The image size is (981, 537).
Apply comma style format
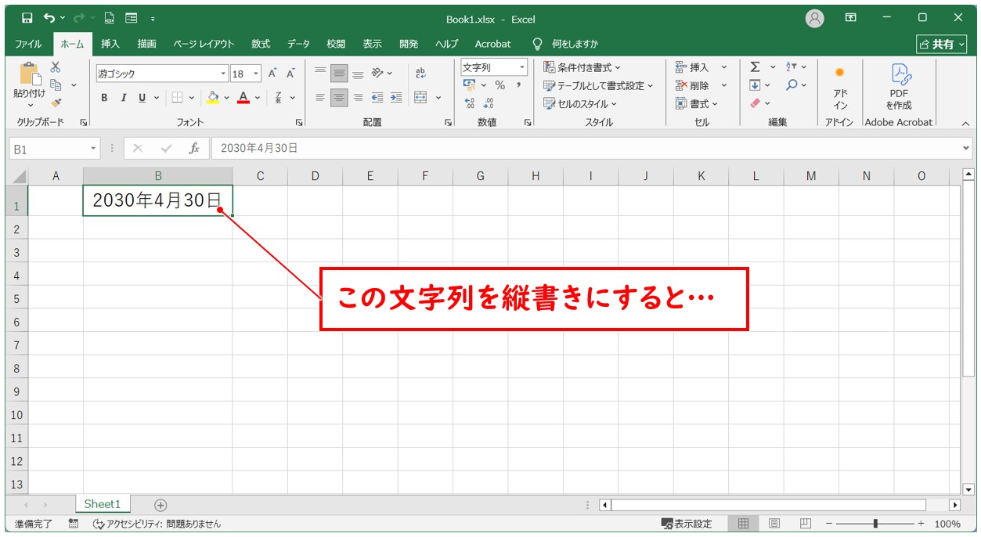click(518, 85)
